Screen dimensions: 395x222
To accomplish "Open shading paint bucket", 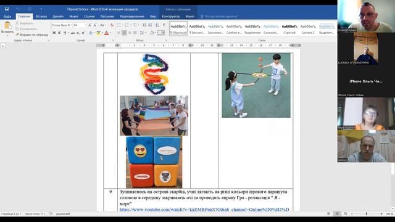I will point(152,33).
